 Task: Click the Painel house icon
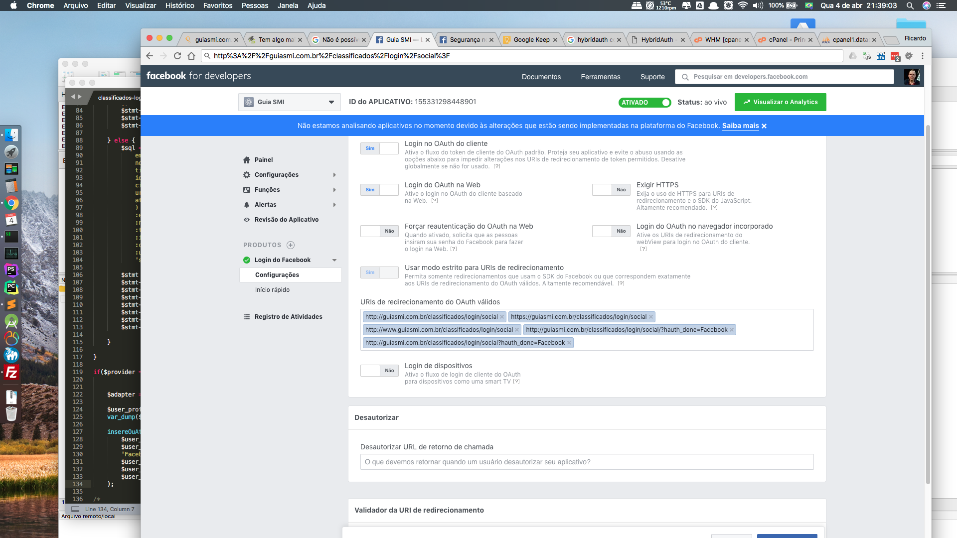point(247,160)
